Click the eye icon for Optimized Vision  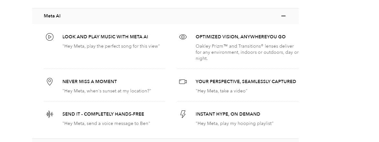pos(183,37)
